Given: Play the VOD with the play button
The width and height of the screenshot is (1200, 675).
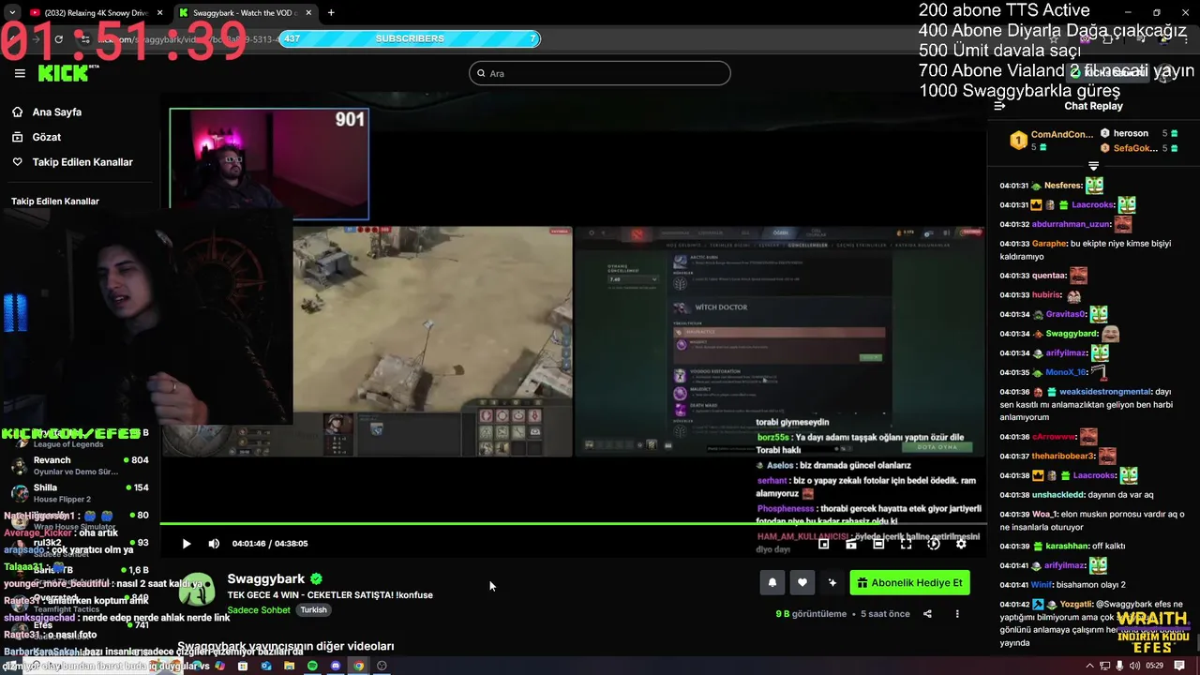Looking at the screenshot, I should pos(186,544).
